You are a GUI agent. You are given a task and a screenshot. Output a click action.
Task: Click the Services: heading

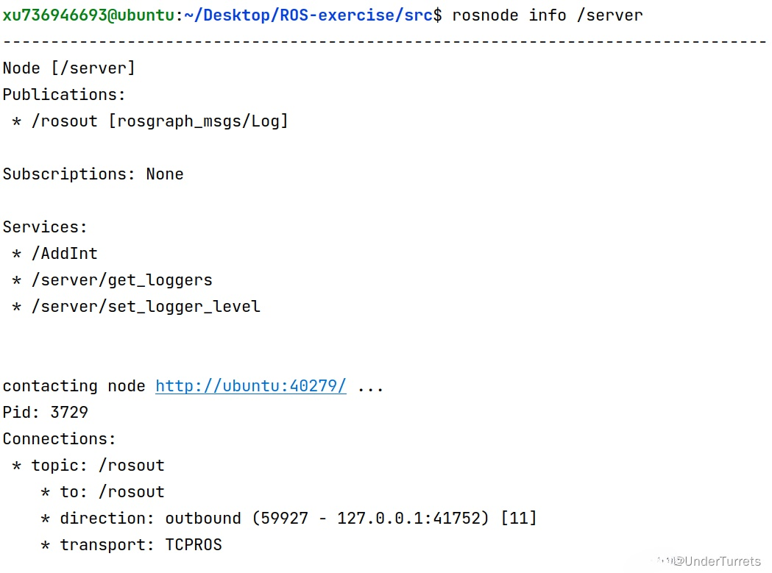coord(45,227)
